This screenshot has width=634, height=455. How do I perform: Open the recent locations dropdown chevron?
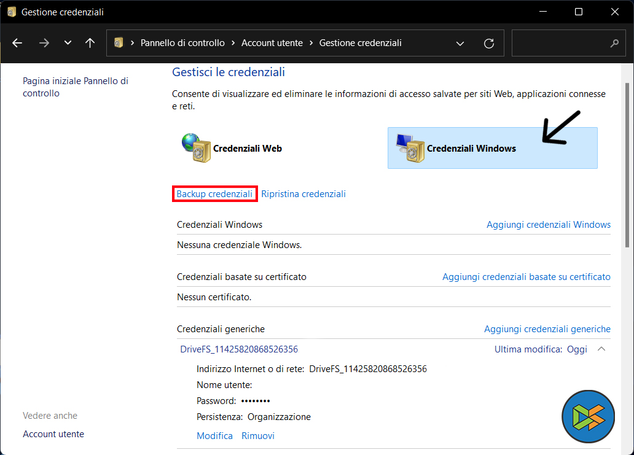coord(68,43)
